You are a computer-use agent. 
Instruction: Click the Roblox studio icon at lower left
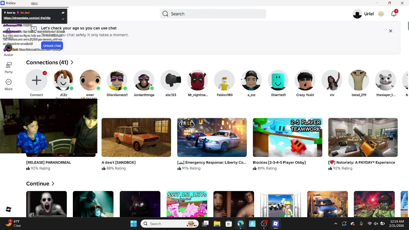tap(9, 209)
